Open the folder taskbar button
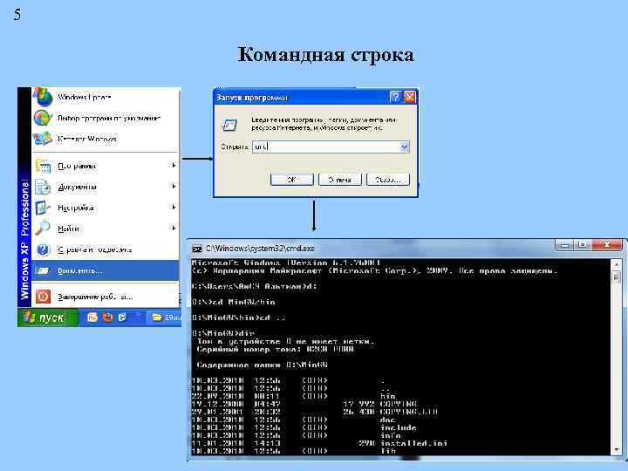This screenshot has width=628, height=471. click(x=166, y=317)
